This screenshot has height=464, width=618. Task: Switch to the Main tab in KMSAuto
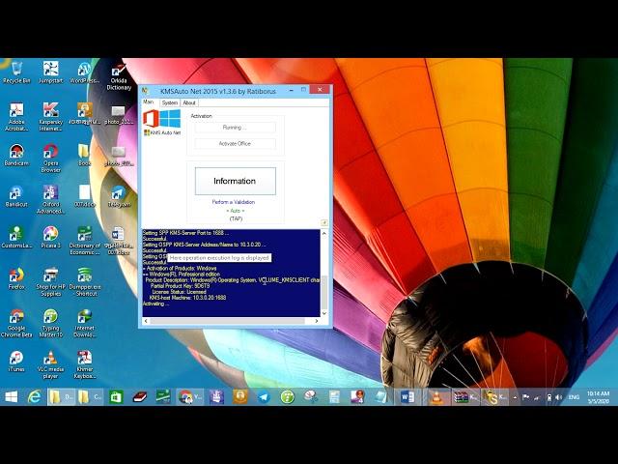point(148,101)
